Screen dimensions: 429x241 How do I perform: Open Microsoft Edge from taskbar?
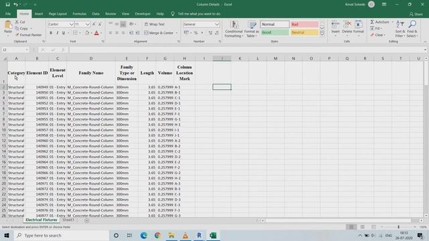143,235
